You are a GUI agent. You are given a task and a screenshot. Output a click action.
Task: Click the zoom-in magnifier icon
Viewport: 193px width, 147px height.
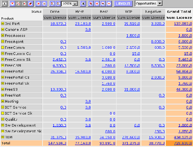(x=52, y=3)
